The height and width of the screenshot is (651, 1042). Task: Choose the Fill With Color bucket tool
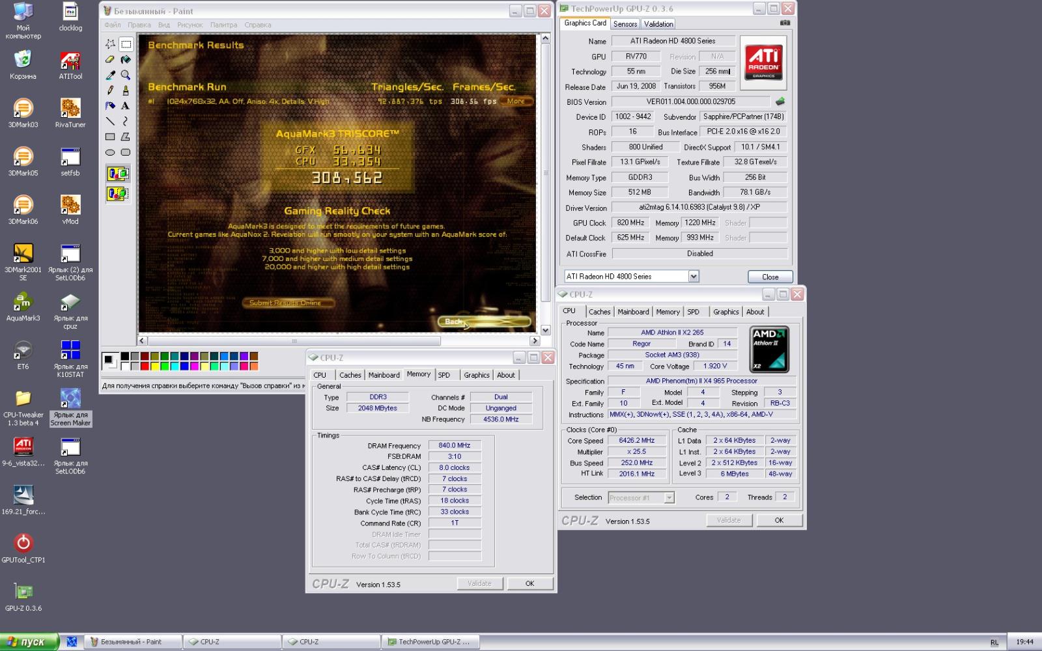[x=126, y=59]
